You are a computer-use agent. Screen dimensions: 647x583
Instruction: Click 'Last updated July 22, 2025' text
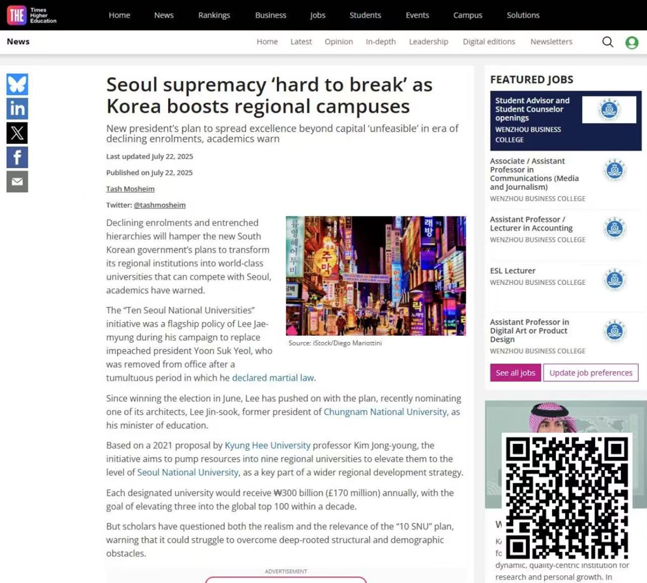coord(150,156)
